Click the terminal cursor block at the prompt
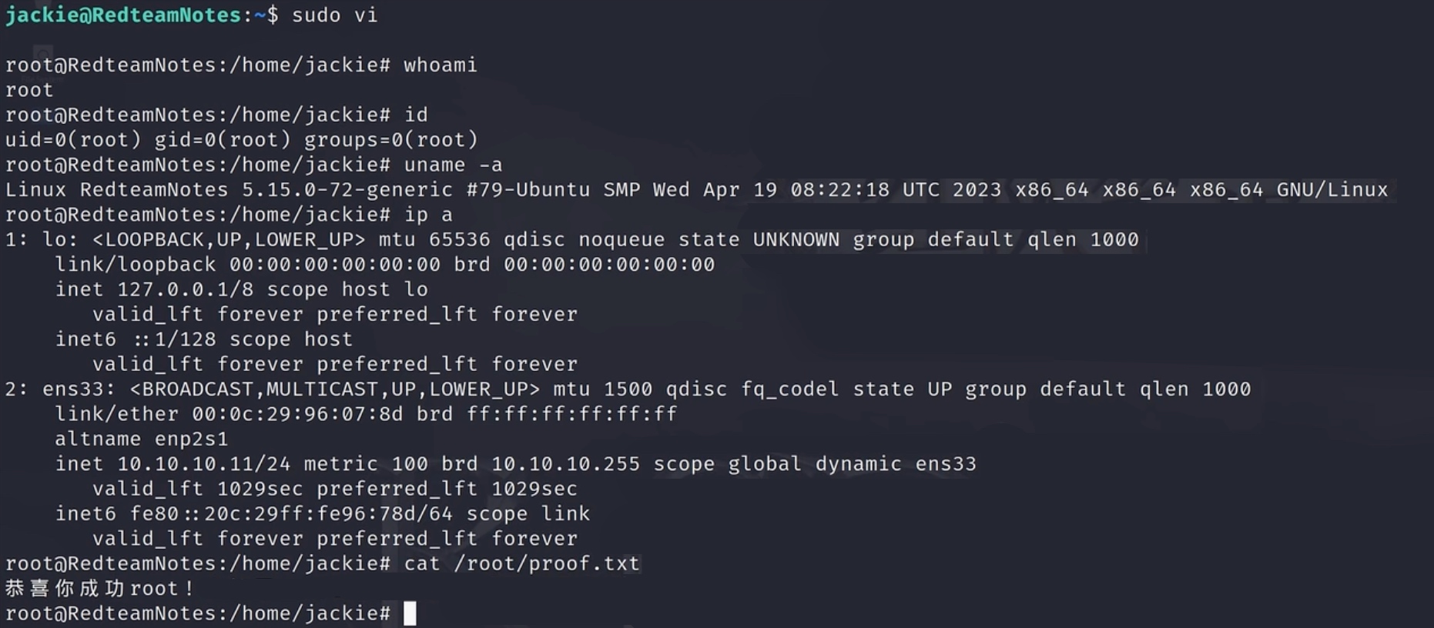This screenshot has width=1434, height=628. click(x=410, y=613)
